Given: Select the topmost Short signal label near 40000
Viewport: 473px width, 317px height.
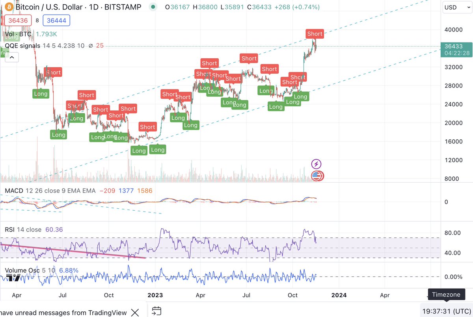Looking at the screenshot, I should (x=315, y=34).
